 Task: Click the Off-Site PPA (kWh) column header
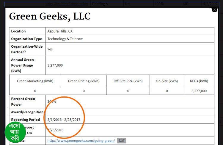[128, 81]
